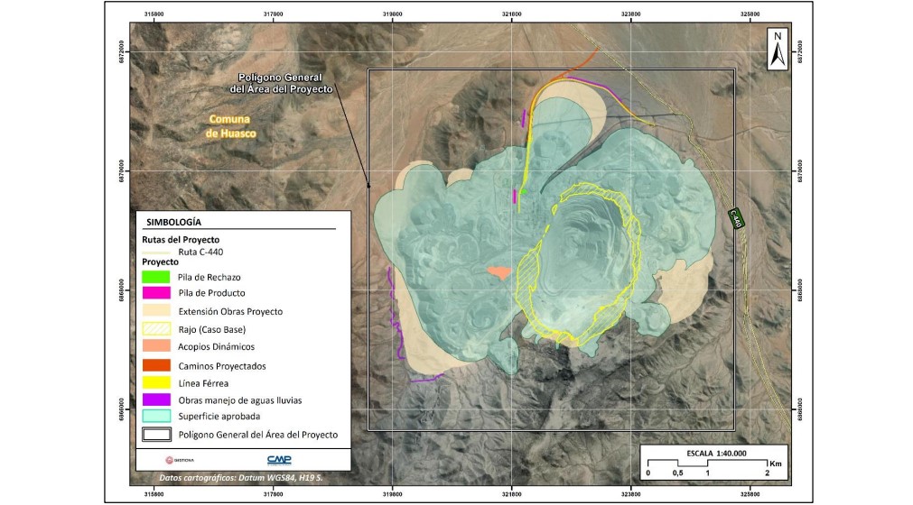
Task: Pick the yellow Línea Férrea swatch
Action: click(x=157, y=381)
